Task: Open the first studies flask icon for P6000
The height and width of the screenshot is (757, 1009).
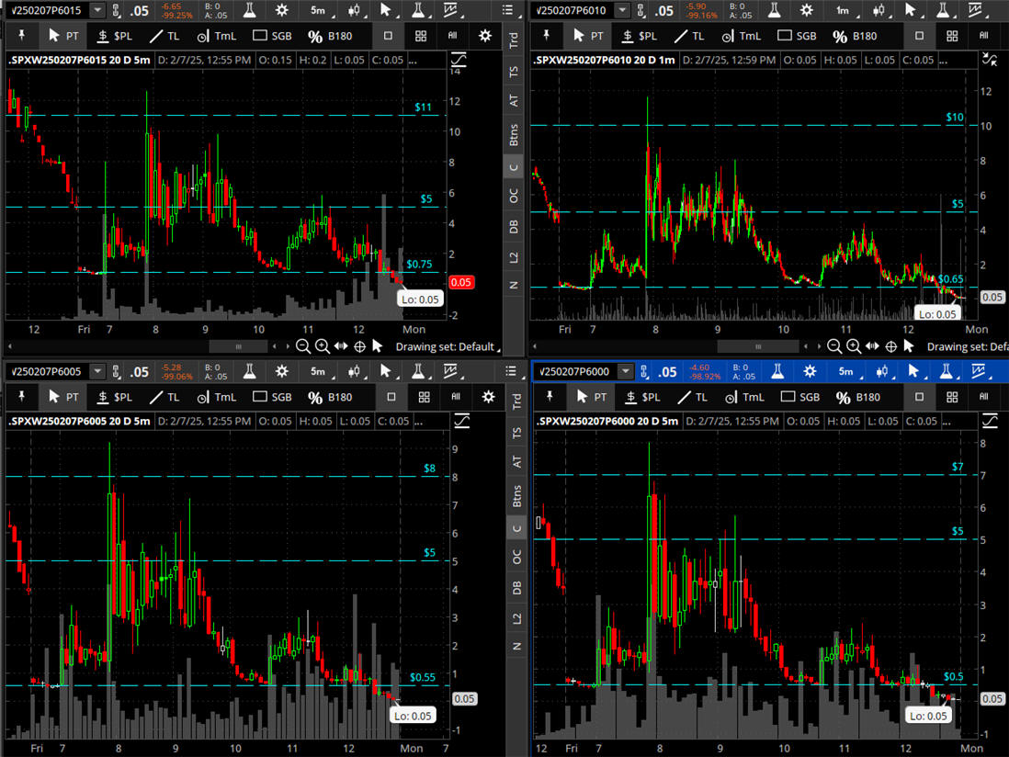Action: click(x=777, y=371)
